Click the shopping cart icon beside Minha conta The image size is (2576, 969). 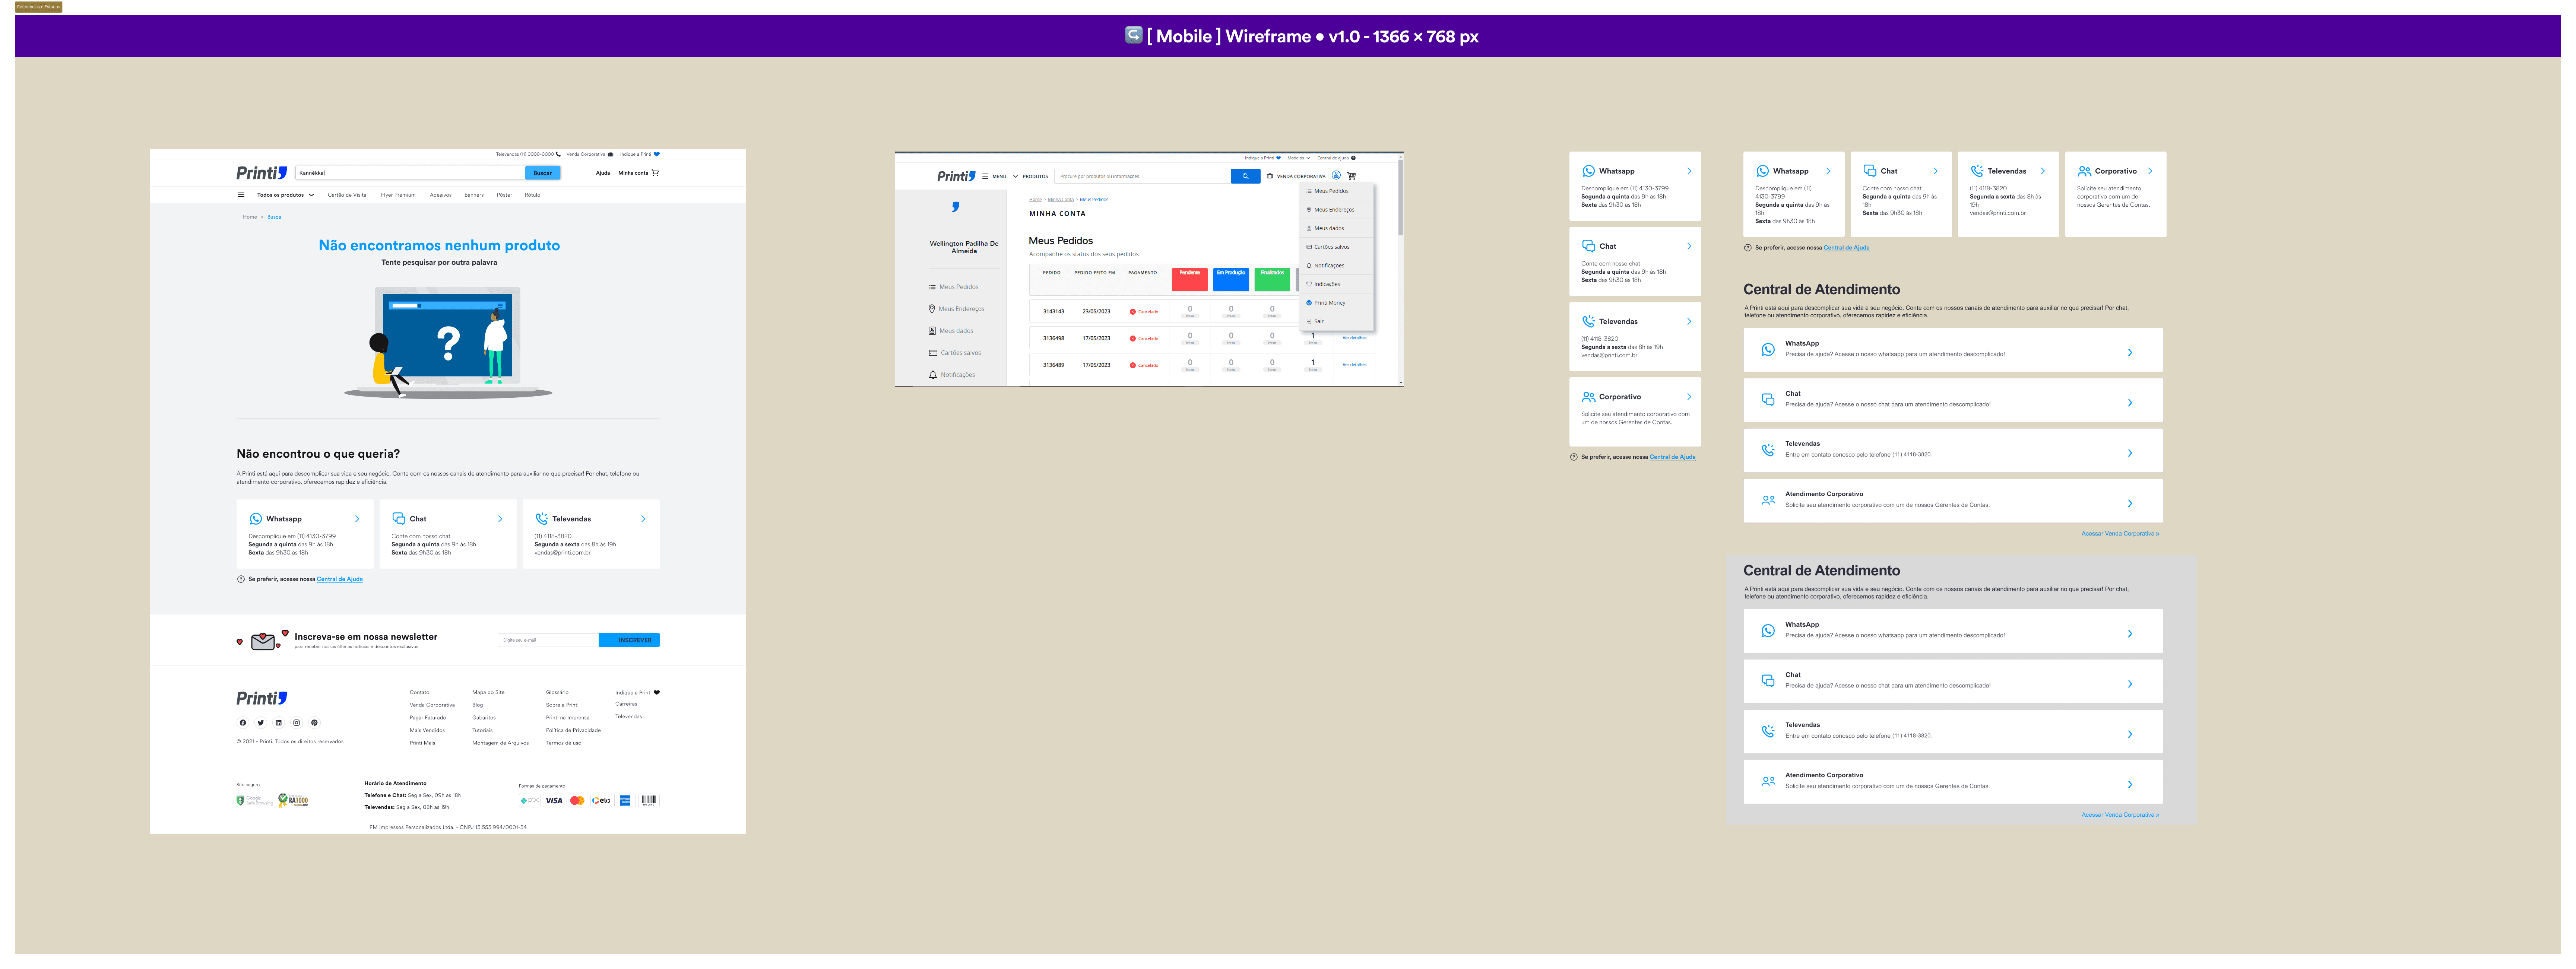coord(655,173)
